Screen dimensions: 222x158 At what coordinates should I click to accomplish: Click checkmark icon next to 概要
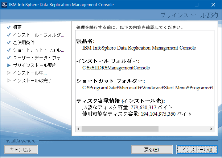[9, 27]
